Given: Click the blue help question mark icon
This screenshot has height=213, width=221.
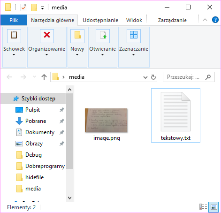Looking at the screenshot, I should [215, 20].
